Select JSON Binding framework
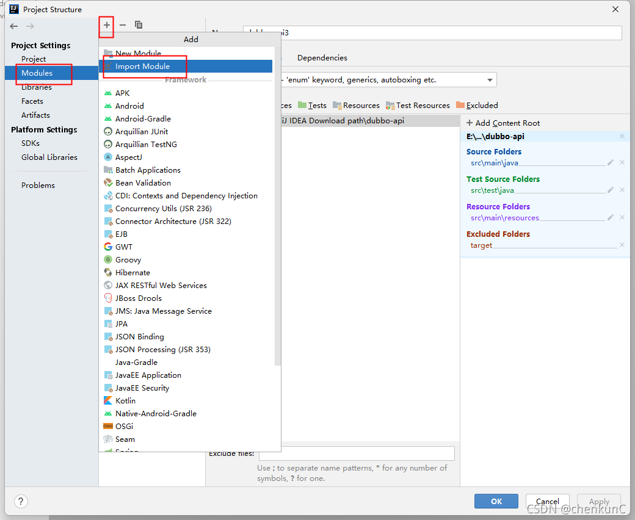Image resolution: width=635 pixels, height=520 pixels. click(186, 337)
